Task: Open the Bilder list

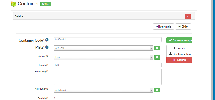Action: [183, 26]
